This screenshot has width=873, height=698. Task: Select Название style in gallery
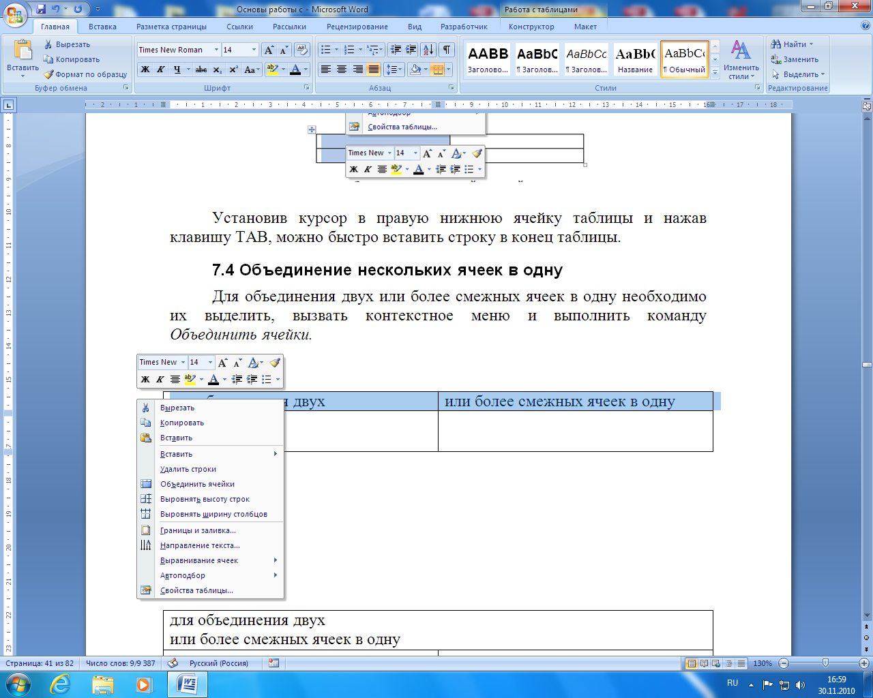pyautogui.click(x=635, y=59)
